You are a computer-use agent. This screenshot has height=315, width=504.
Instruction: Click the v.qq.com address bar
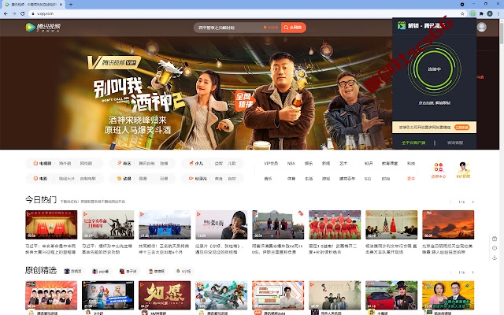244,13
